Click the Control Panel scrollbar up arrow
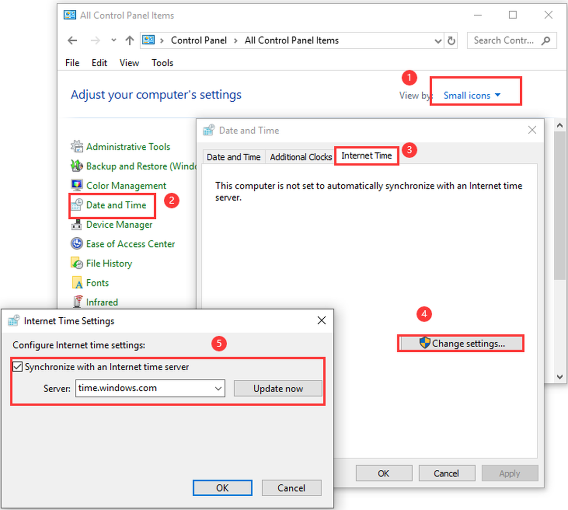 click(560, 125)
